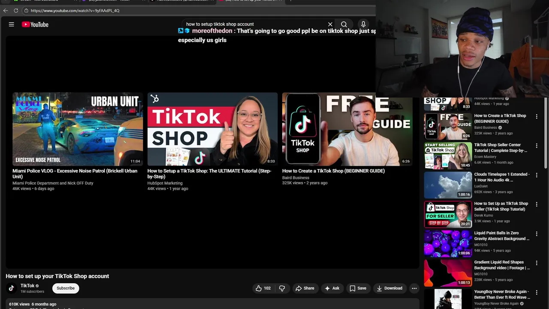Image resolution: width=549 pixels, height=309 pixels.
Task: Open Baird Business FREE GUIDE endscreen thumbnail
Action: click(347, 129)
